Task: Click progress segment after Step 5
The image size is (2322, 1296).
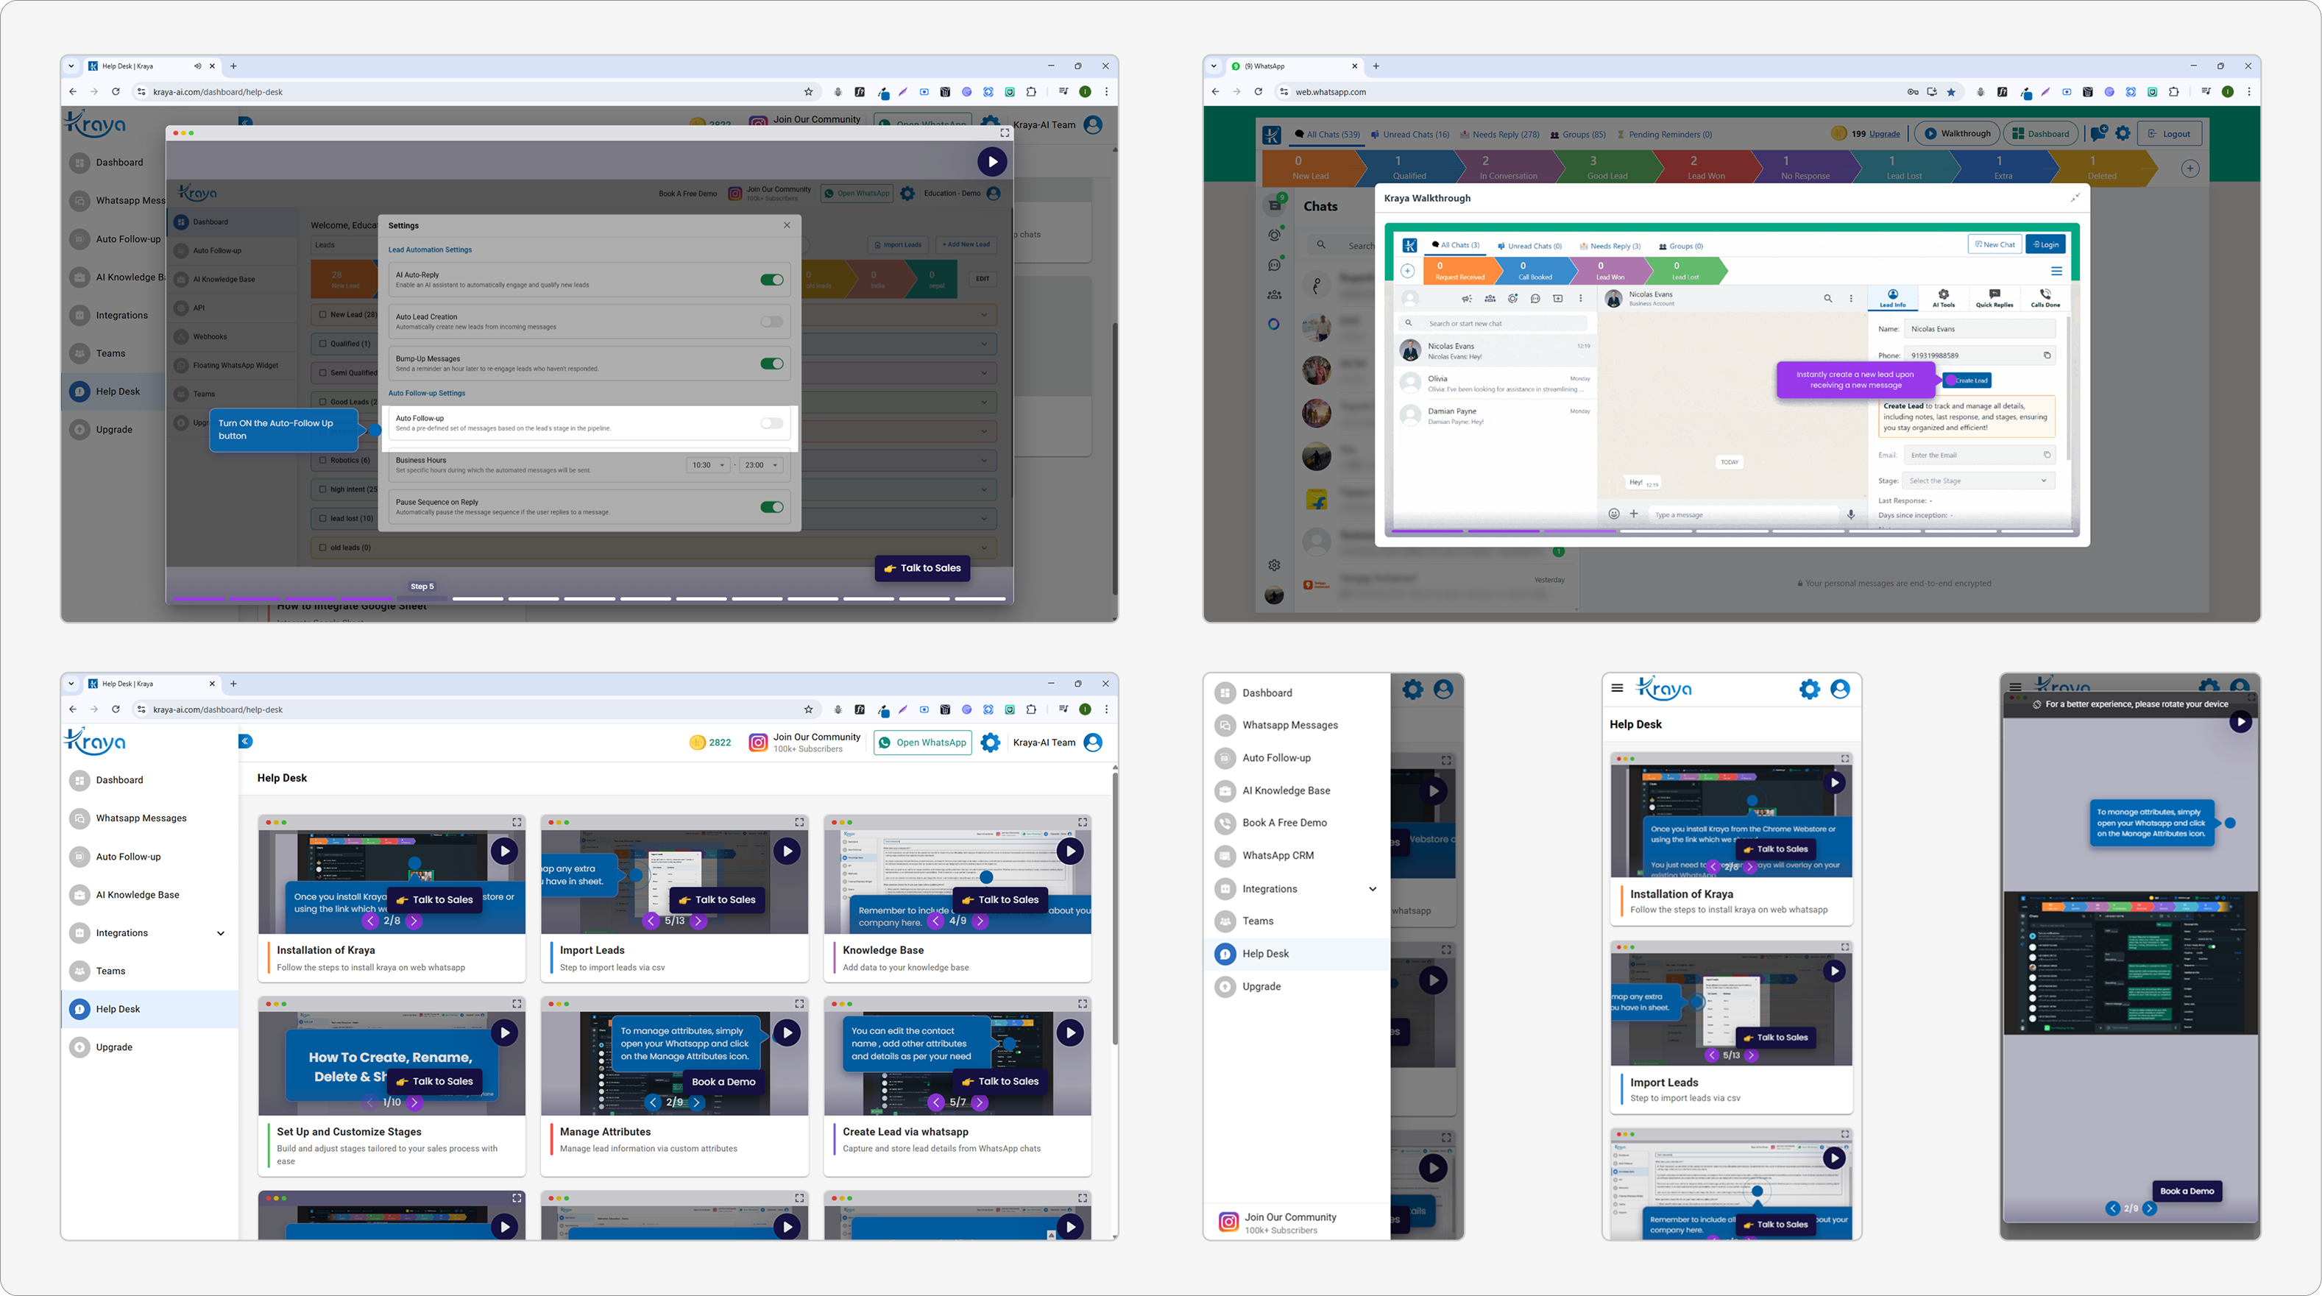Action: [478, 598]
